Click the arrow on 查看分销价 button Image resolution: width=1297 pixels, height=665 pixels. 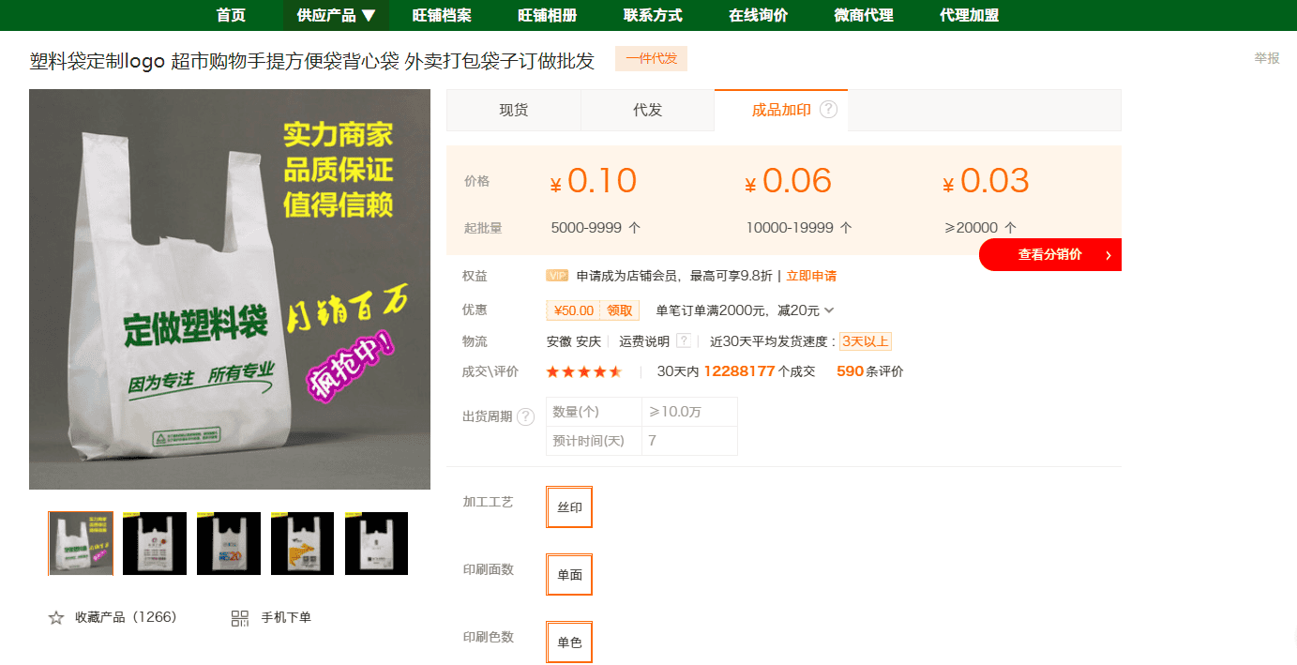coord(1108,255)
